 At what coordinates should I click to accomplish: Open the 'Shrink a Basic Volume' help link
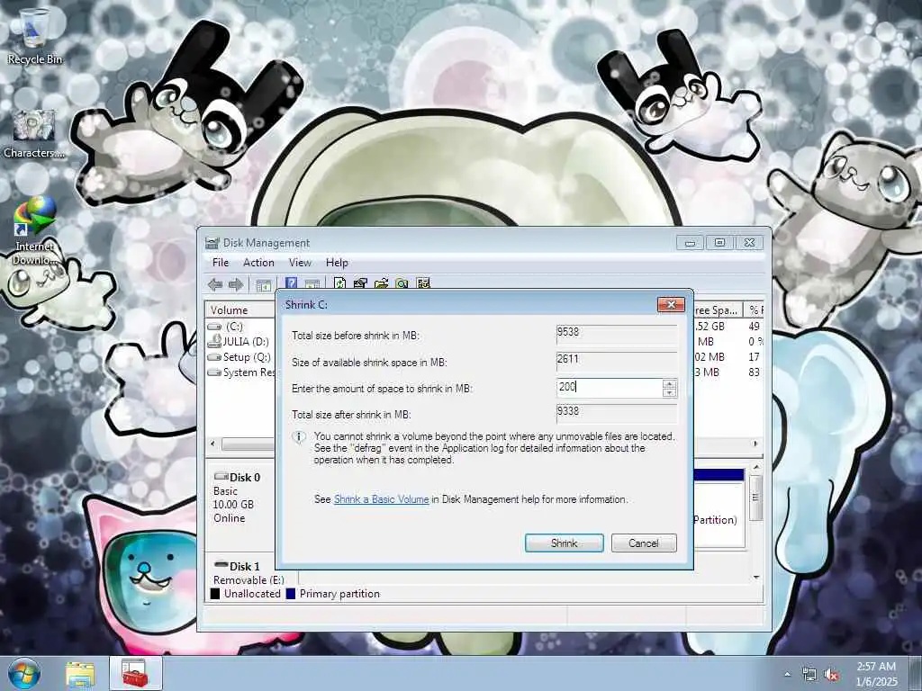pyautogui.click(x=381, y=499)
